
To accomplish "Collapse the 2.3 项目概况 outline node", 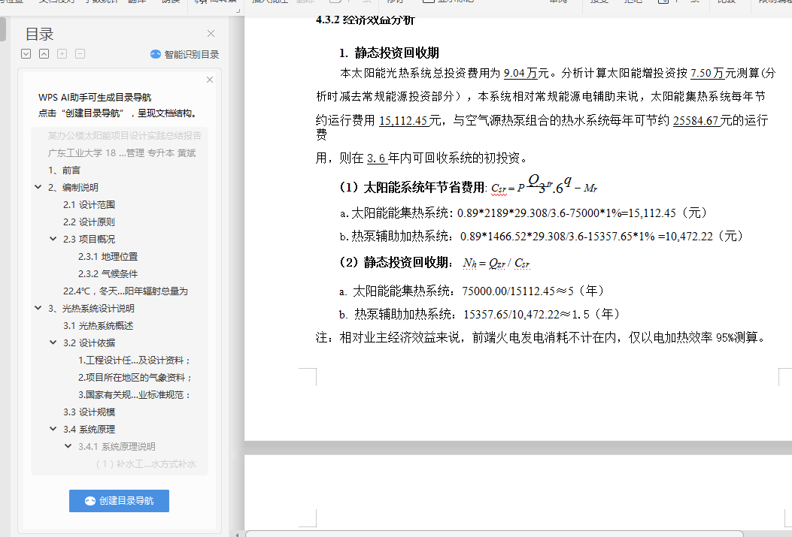I will click(x=53, y=239).
